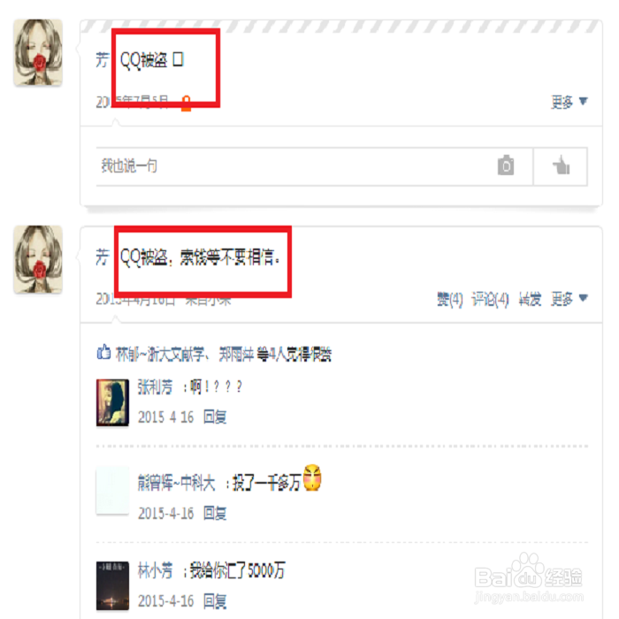This screenshot has height=619, width=619.
Task: Open the author avatar on the second post
Action: tap(38, 259)
